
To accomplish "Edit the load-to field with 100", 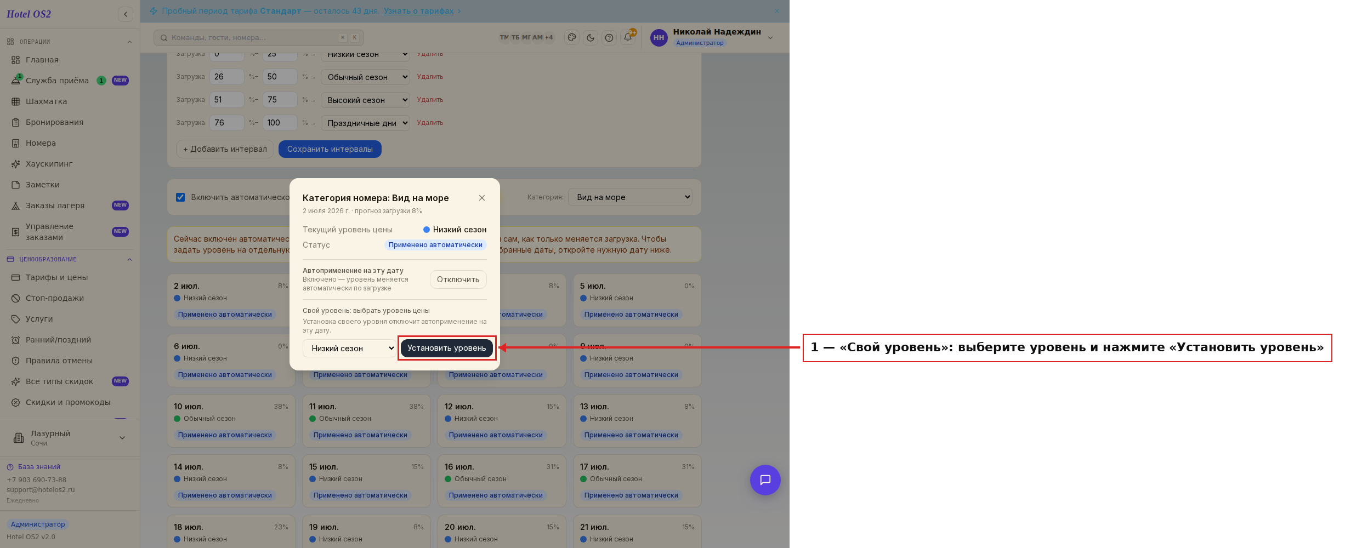I will pos(280,123).
